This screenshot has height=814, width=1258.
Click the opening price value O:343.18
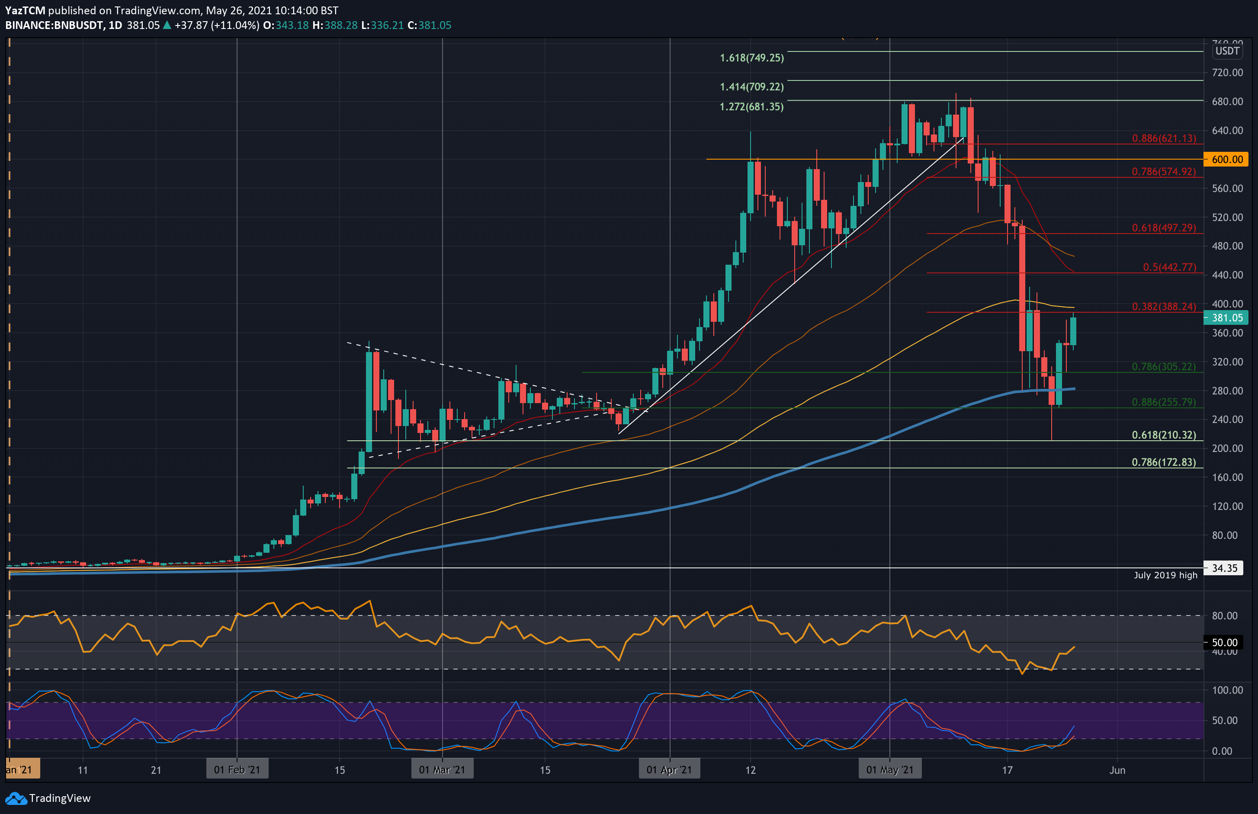[x=286, y=26]
